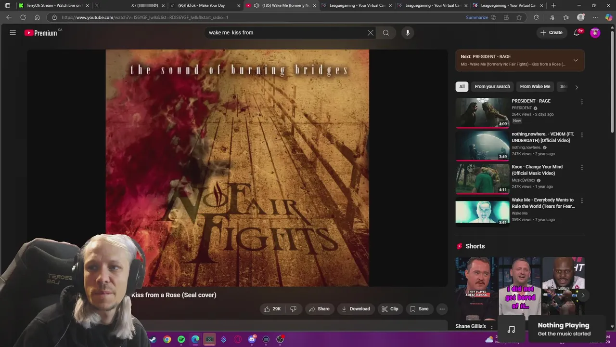Create a clip with the Clip button

[x=390, y=309]
